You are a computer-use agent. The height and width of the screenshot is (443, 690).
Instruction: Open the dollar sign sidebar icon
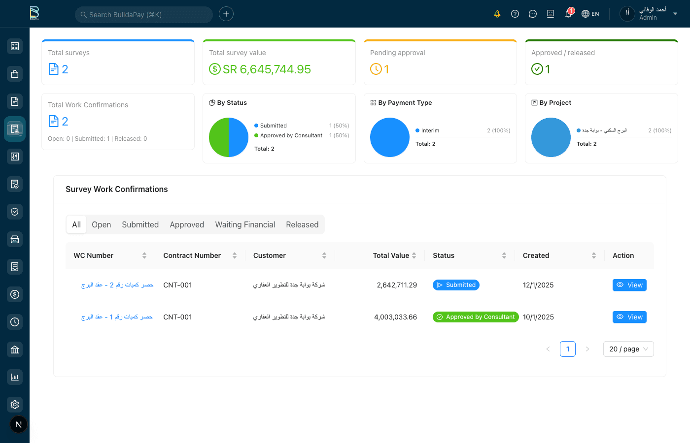[x=15, y=294]
